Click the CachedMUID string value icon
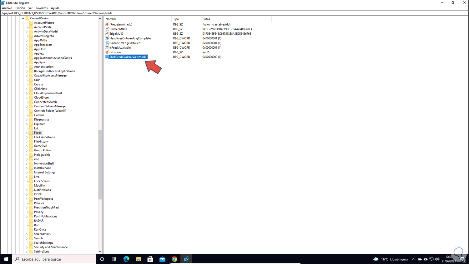 (x=107, y=29)
